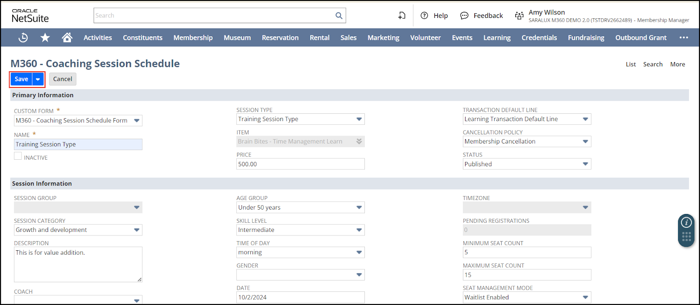
Task: Open the Session Type dropdown
Action: click(300, 119)
